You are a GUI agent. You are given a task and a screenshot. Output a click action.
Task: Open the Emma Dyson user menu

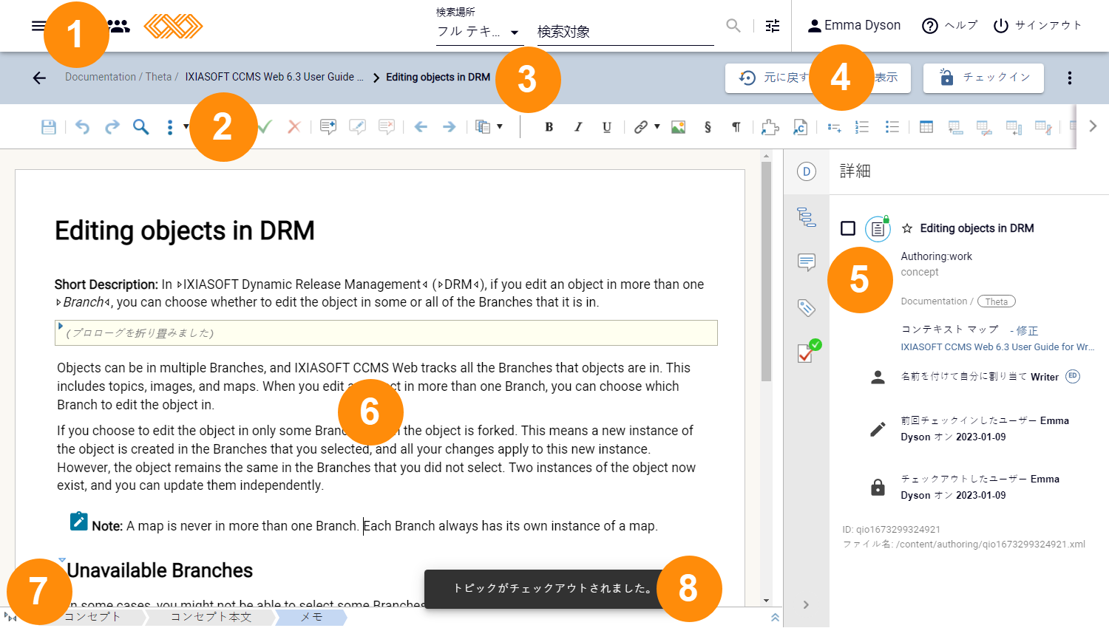(853, 26)
